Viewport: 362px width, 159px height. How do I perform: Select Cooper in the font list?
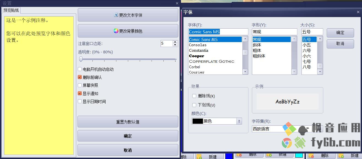pyautogui.click(x=215, y=56)
